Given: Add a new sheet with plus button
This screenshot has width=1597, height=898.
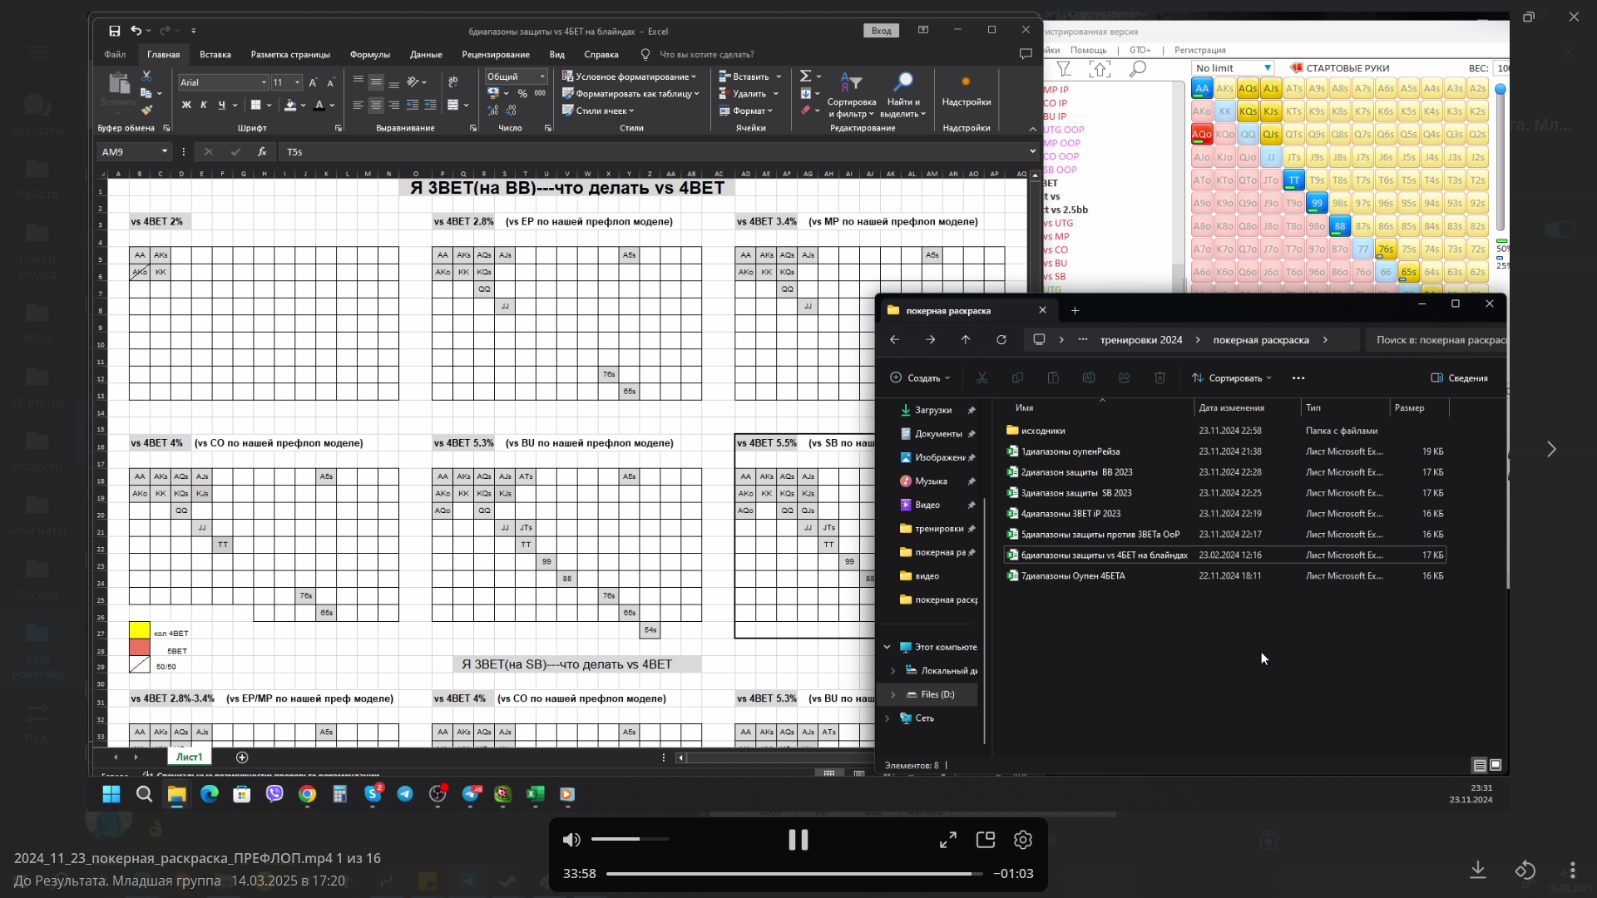Looking at the screenshot, I should point(242,757).
